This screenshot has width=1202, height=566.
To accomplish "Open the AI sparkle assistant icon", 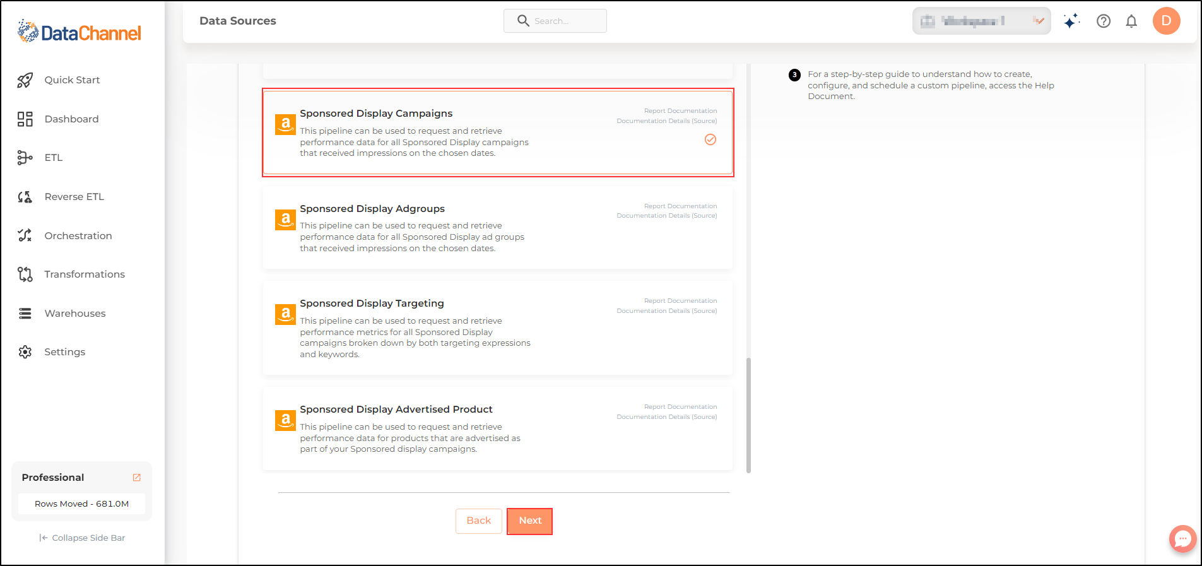I will pyautogui.click(x=1071, y=21).
